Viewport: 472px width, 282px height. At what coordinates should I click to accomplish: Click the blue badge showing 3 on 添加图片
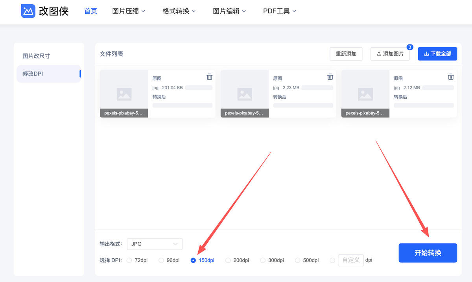[410, 47]
